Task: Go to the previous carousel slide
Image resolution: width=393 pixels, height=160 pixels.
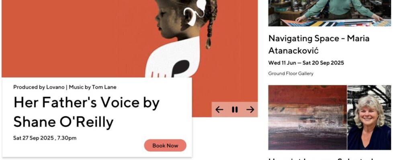Action: [x=219, y=110]
